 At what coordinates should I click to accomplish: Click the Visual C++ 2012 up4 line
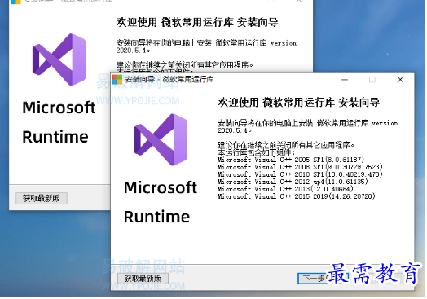pyautogui.click(x=293, y=182)
